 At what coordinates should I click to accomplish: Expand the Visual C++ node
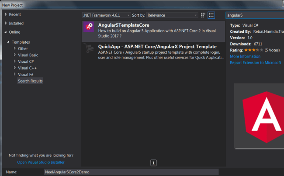(15, 68)
